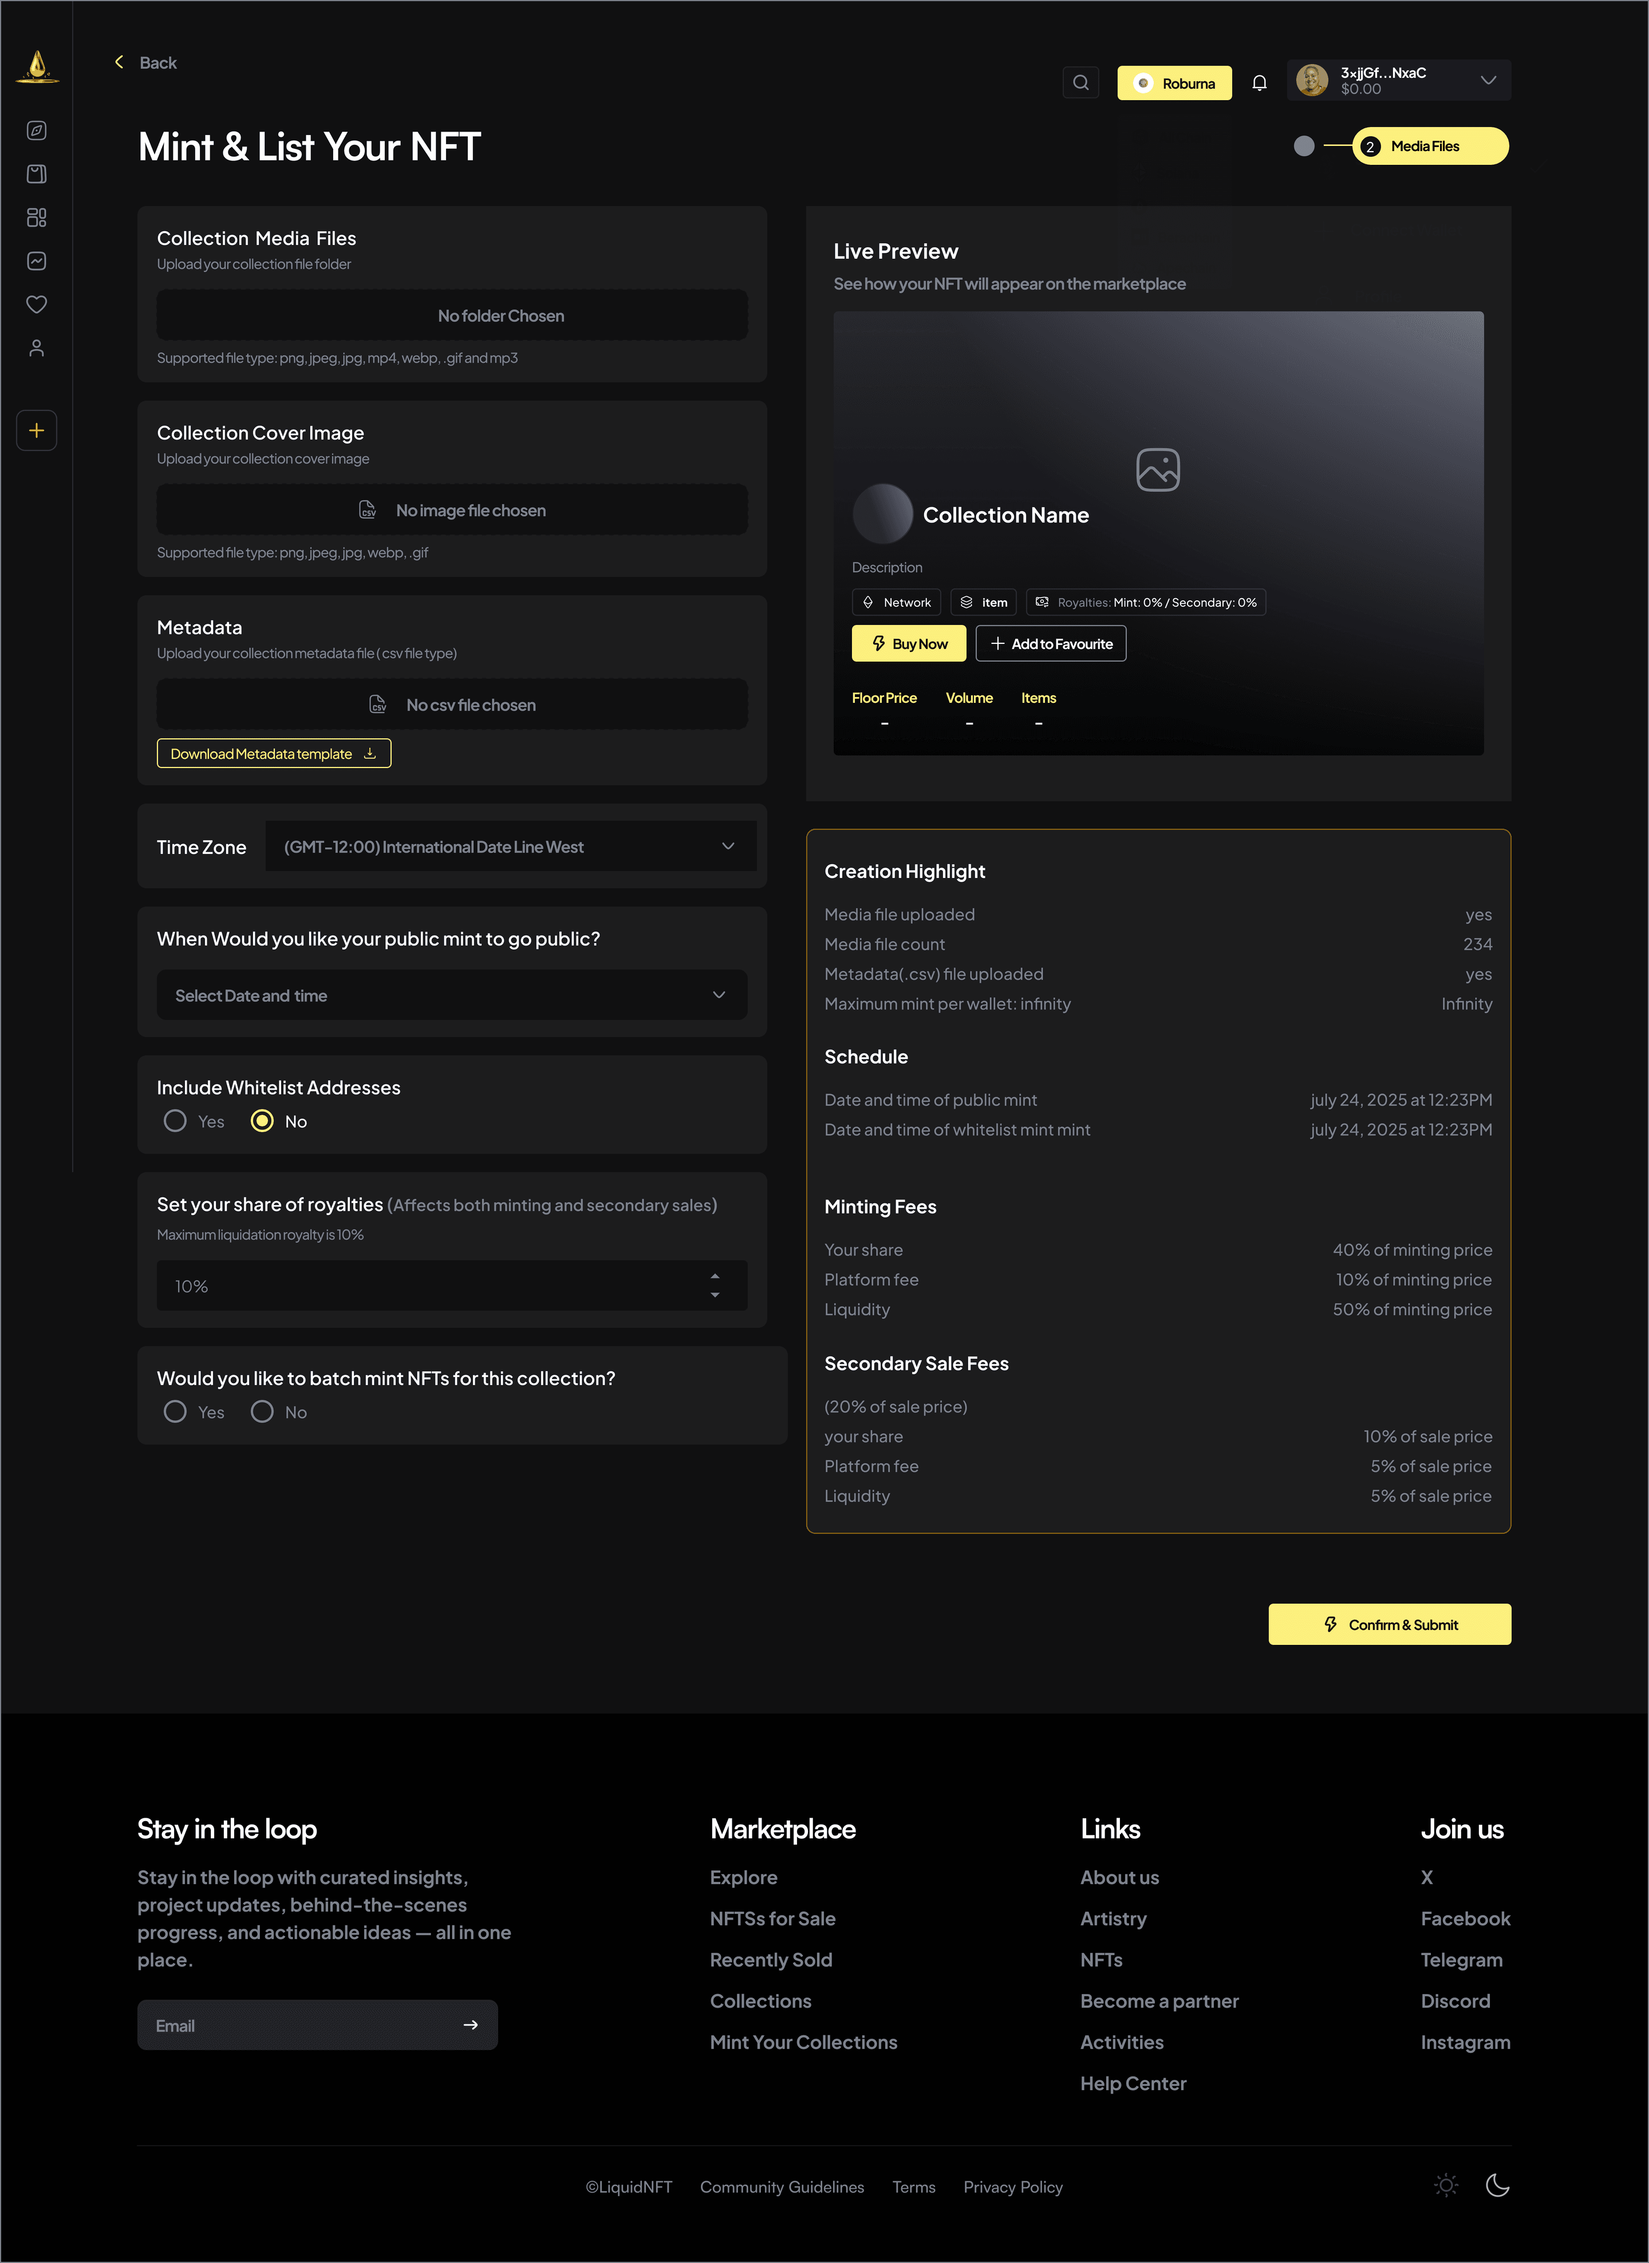The width and height of the screenshot is (1649, 2263).
Task: Click the search magnifier icon
Action: click(x=1081, y=83)
